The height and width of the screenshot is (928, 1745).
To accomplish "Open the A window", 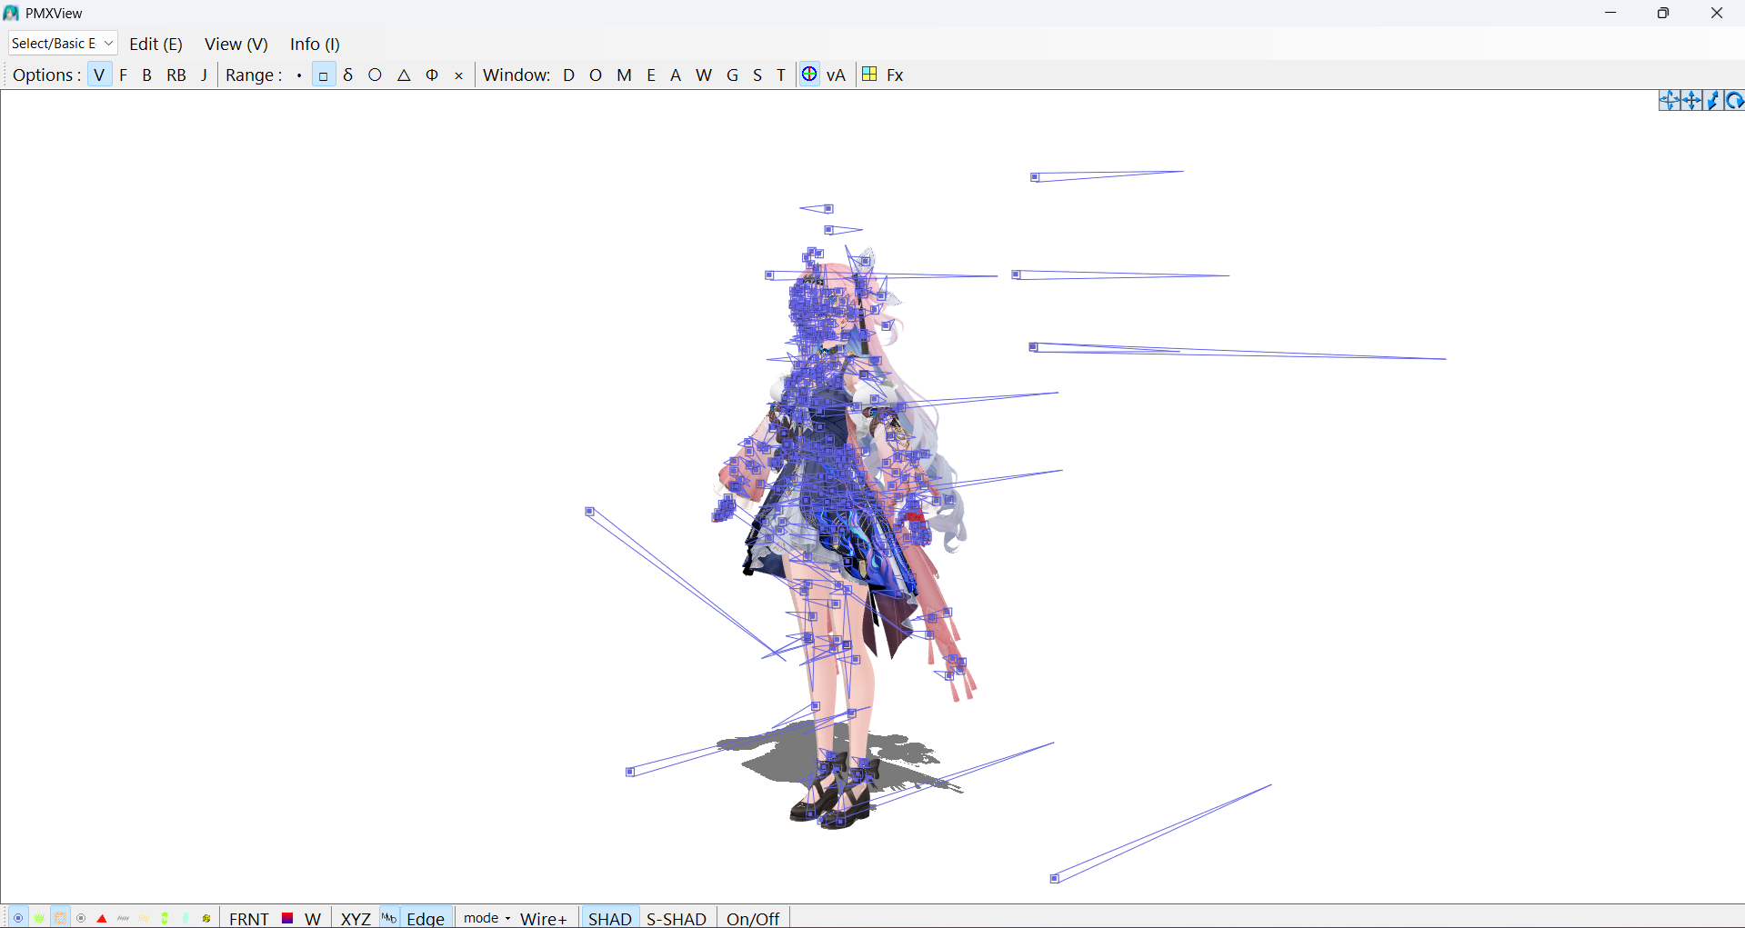I will [676, 75].
